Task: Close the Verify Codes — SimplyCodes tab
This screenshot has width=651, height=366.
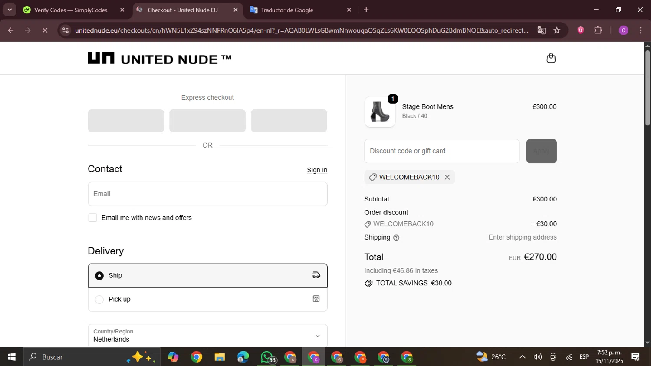Action: (x=122, y=10)
